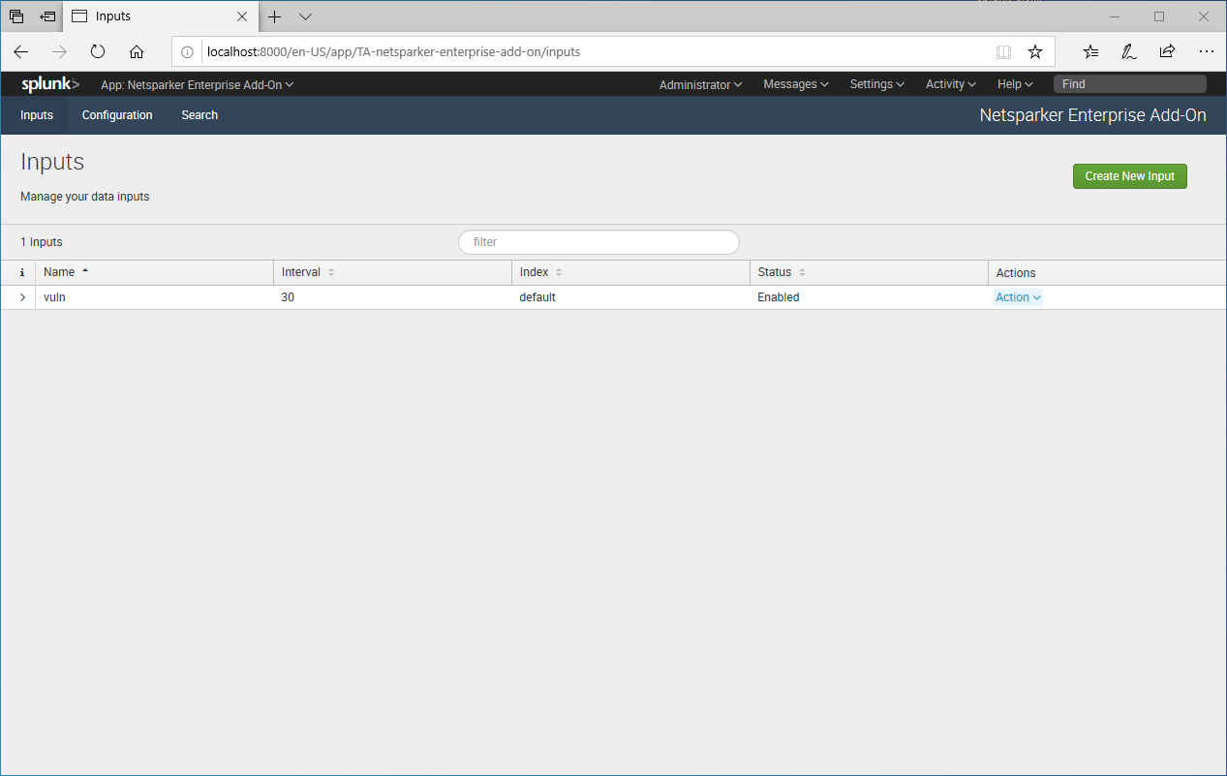
Task: Open Microsoft Edge share icon
Action: [x=1167, y=51]
